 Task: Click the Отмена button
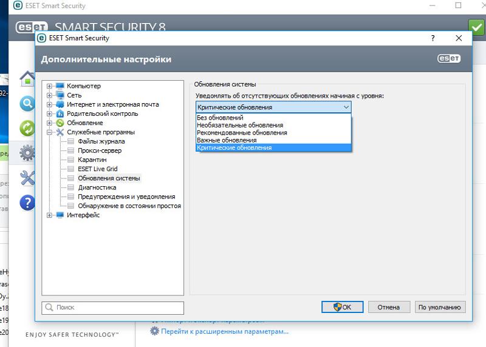389,307
